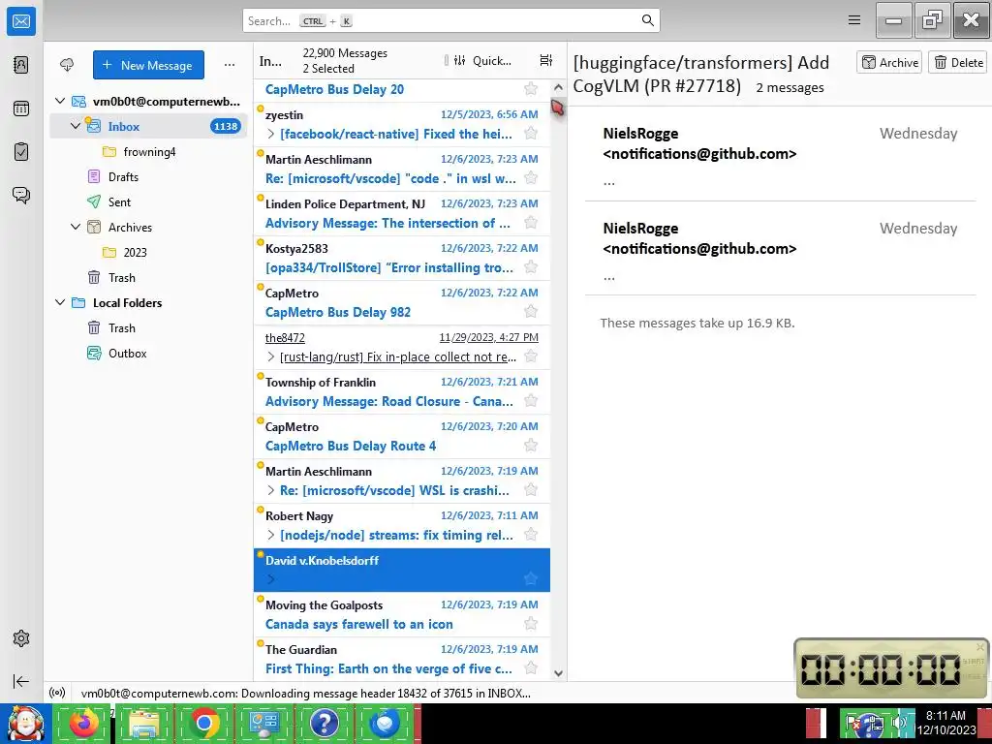Click the message list scrollbar down arrow
Screen dimensions: 992x744
pos(558,673)
